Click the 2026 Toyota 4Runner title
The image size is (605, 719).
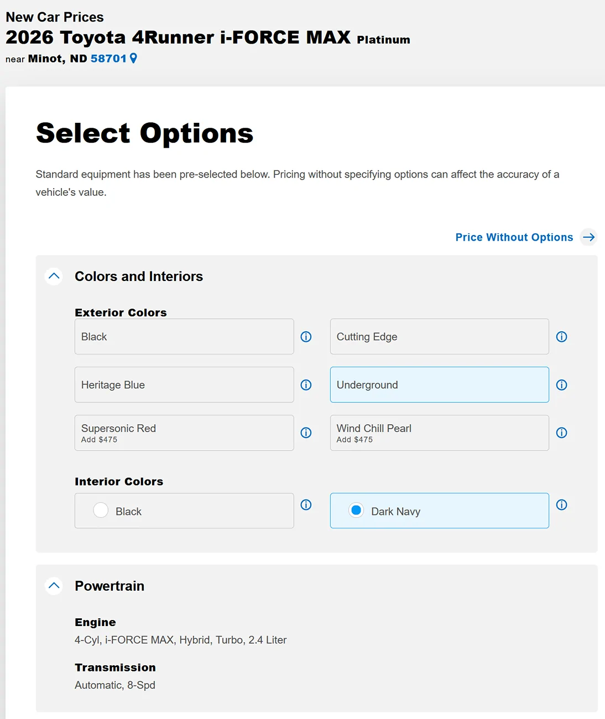click(x=178, y=37)
